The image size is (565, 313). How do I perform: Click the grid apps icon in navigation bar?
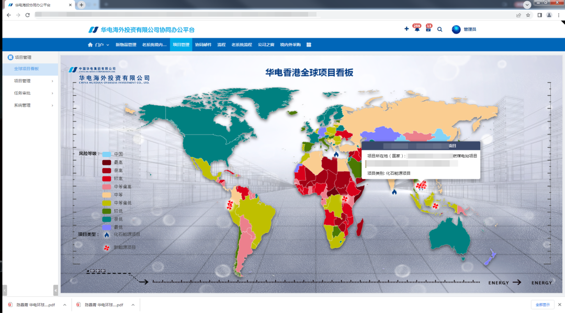pyautogui.click(x=309, y=45)
